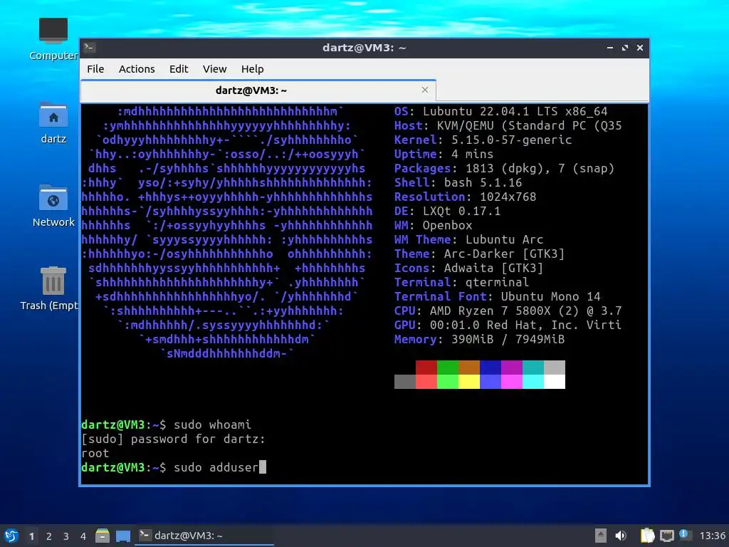The height and width of the screenshot is (547, 729).
Task: Open the network connection tray icon
Action: 666,536
